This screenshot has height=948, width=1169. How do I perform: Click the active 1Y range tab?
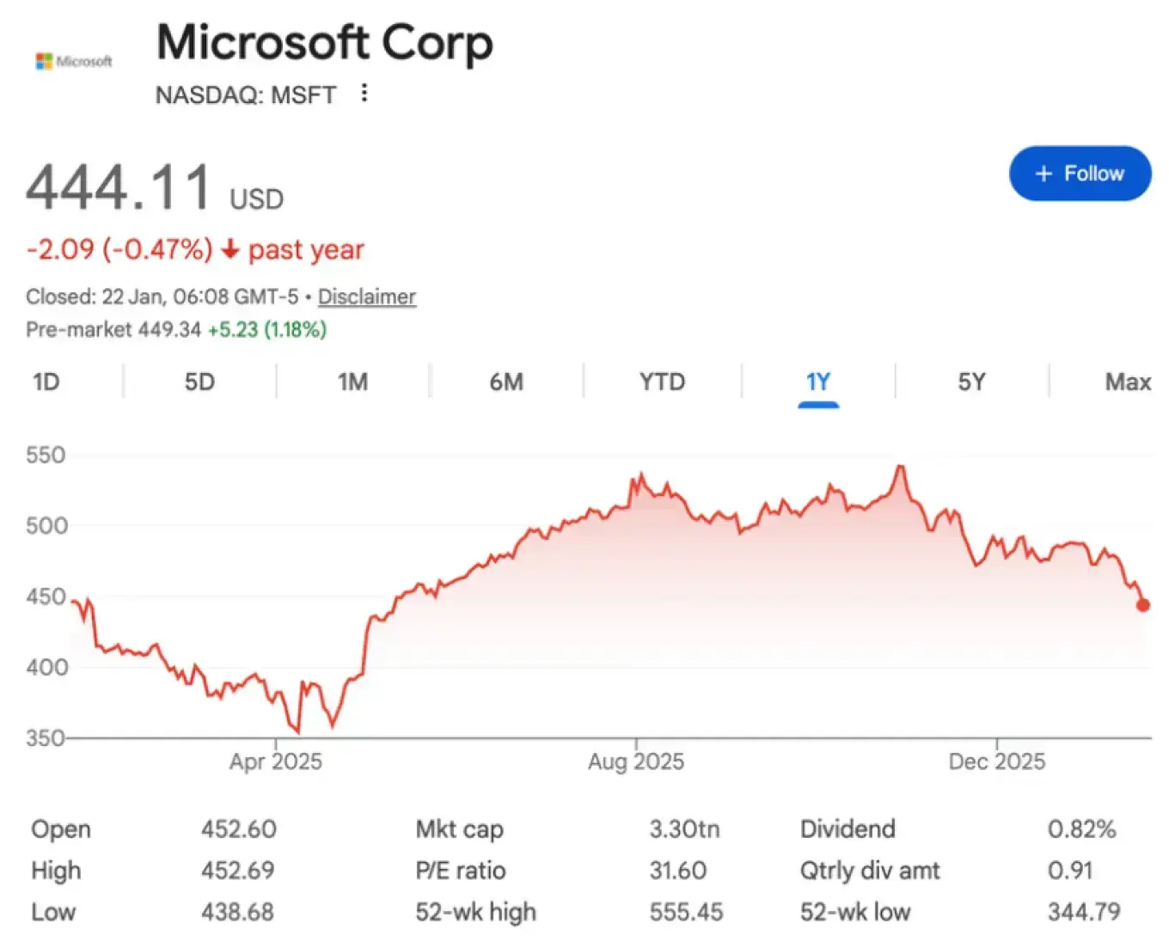click(818, 382)
